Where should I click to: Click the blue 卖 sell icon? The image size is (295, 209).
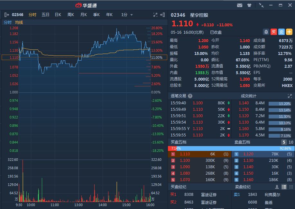(x=281, y=32)
